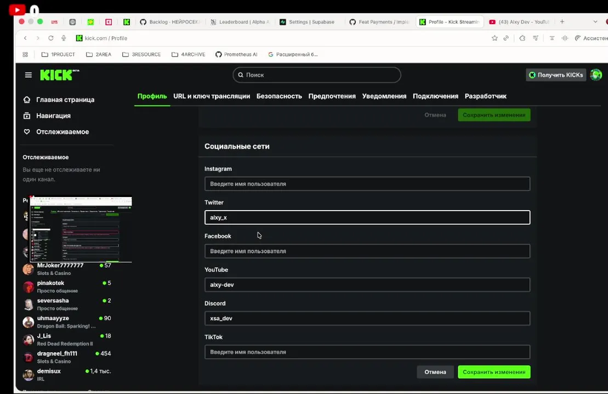This screenshot has width=608, height=394.
Task: Open Разработчик settings tab
Action: tap(486, 96)
